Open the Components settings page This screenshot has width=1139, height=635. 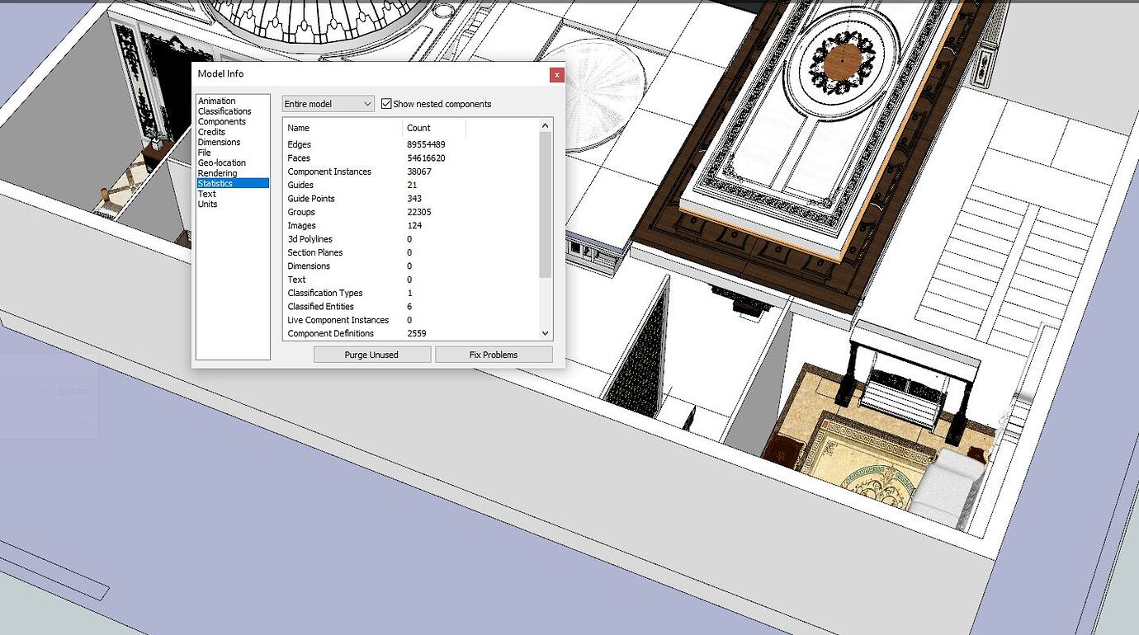click(220, 120)
